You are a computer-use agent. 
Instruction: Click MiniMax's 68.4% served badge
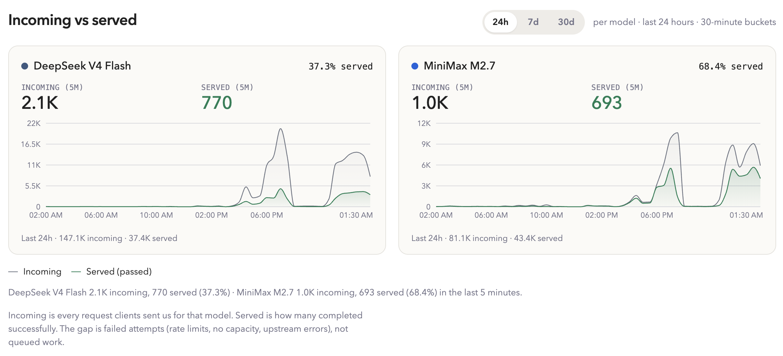(x=731, y=66)
